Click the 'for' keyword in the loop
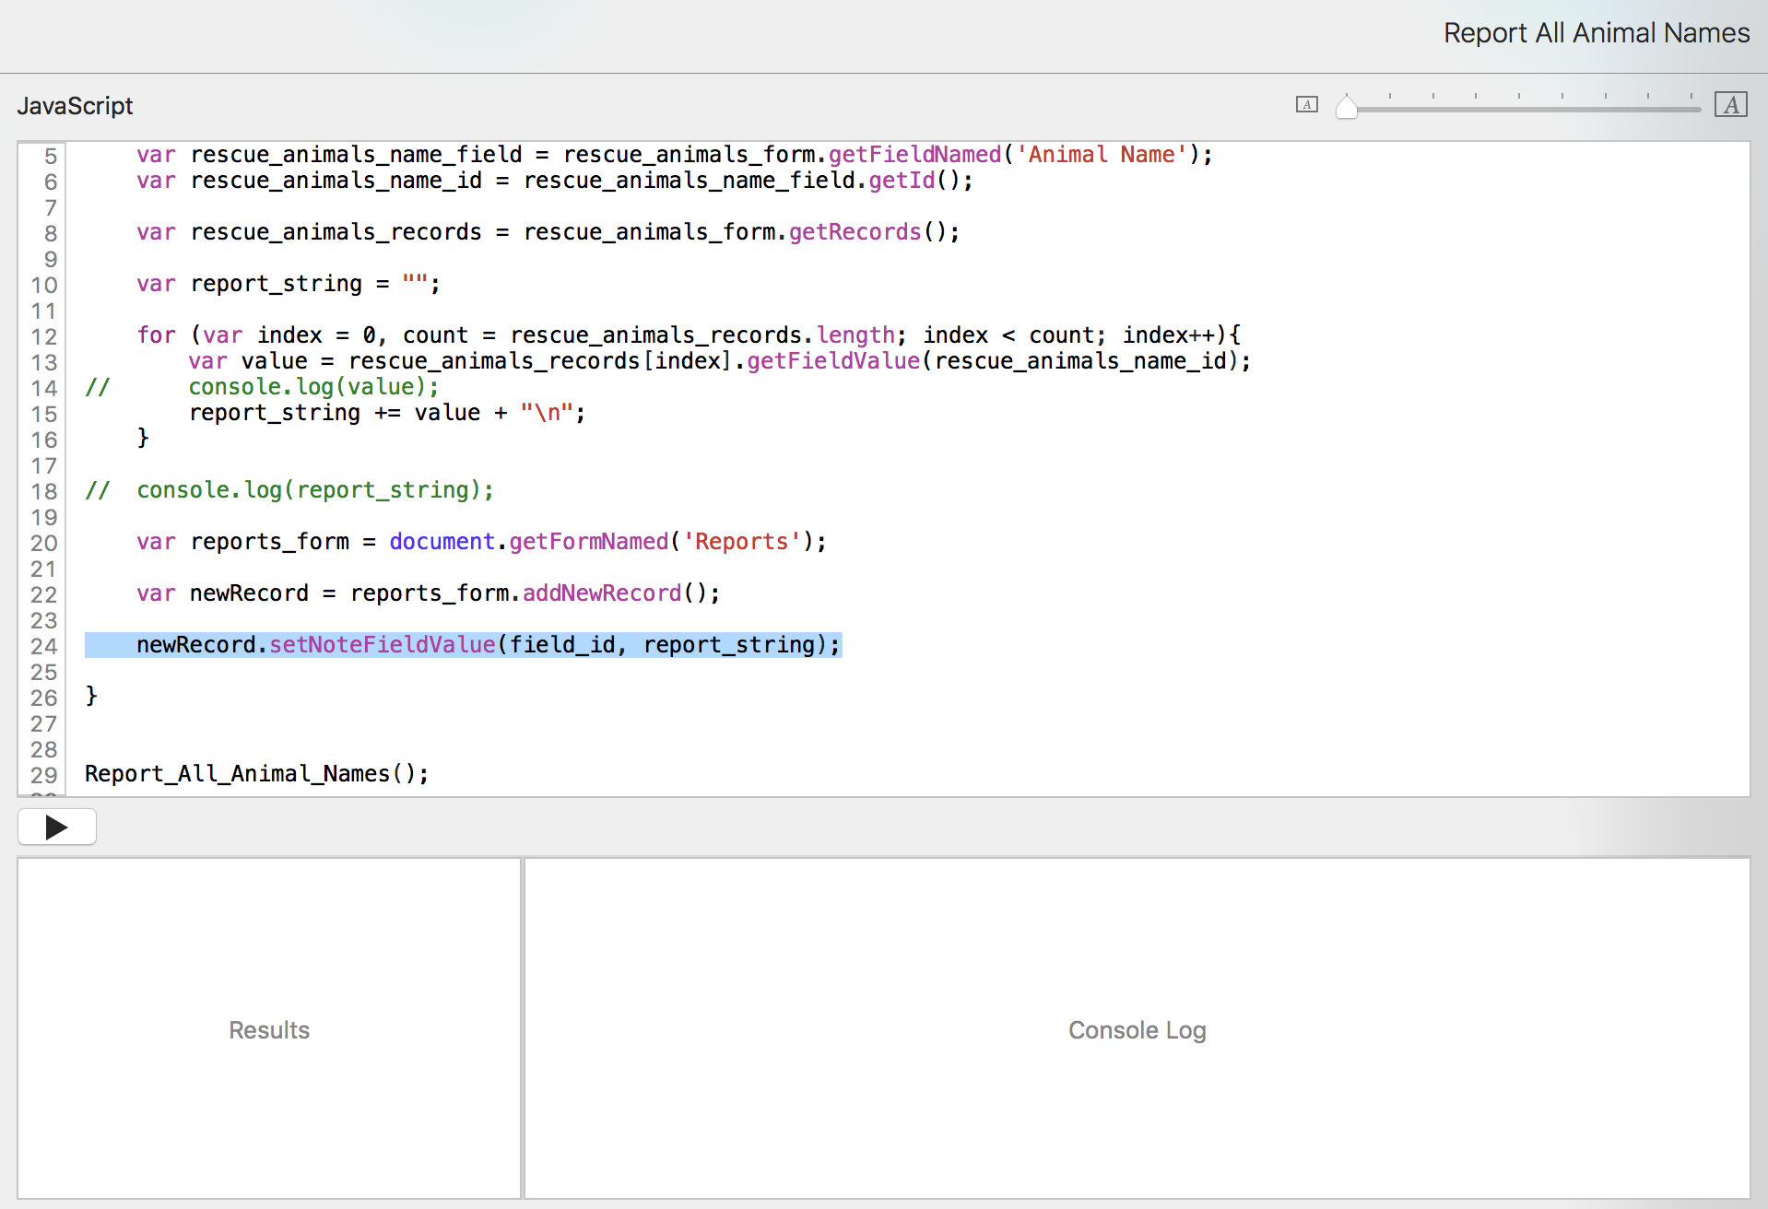The image size is (1768, 1209). (x=156, y=335)
